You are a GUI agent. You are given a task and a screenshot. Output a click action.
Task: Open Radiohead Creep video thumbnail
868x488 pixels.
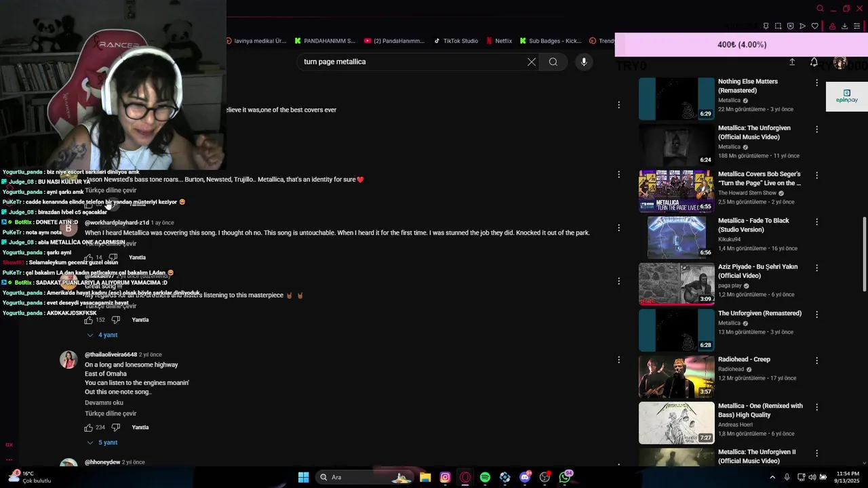677,377
